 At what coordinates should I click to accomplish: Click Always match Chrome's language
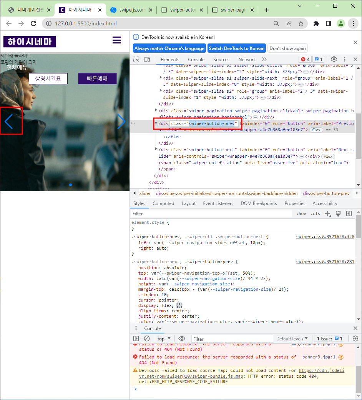click(169, 48)
